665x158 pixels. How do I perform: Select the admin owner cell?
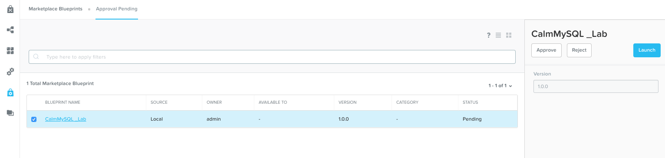pos(214,119)
